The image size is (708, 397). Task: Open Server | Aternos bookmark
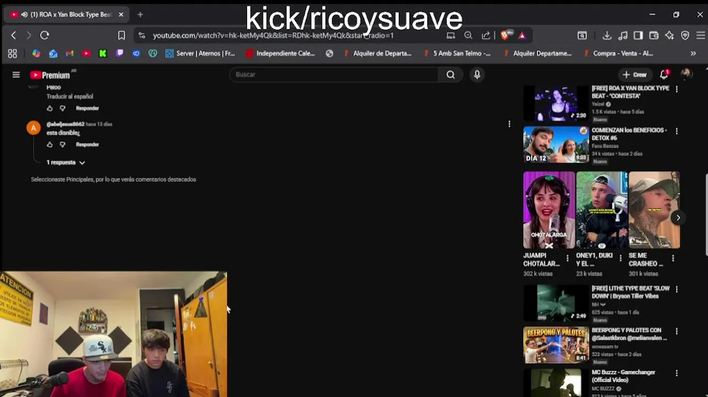click(x=201, y=53)
